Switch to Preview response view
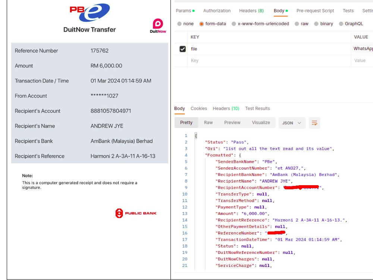Screen dimensions: 373x280 click(x=232, y=122)
